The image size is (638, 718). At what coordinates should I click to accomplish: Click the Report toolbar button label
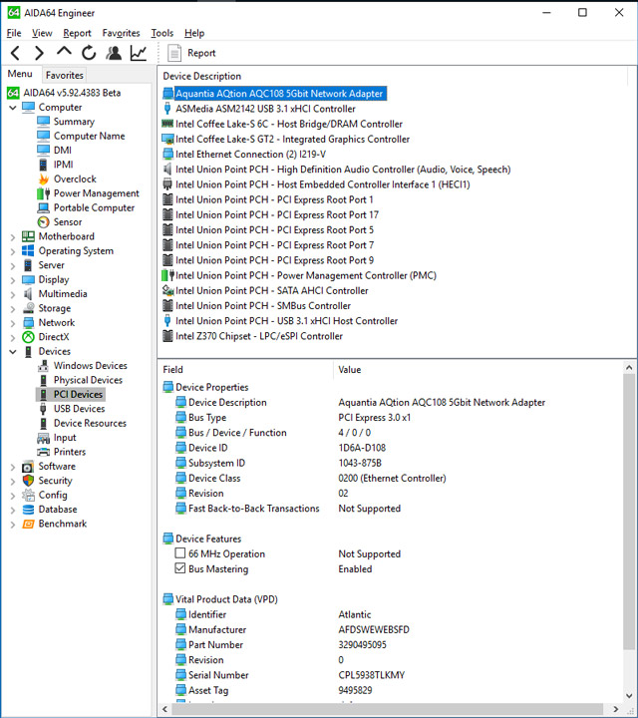[201, 53]
